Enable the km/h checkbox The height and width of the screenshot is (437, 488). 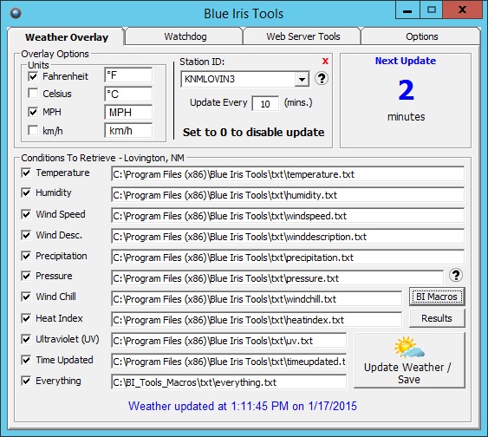(x=33, y=130)
